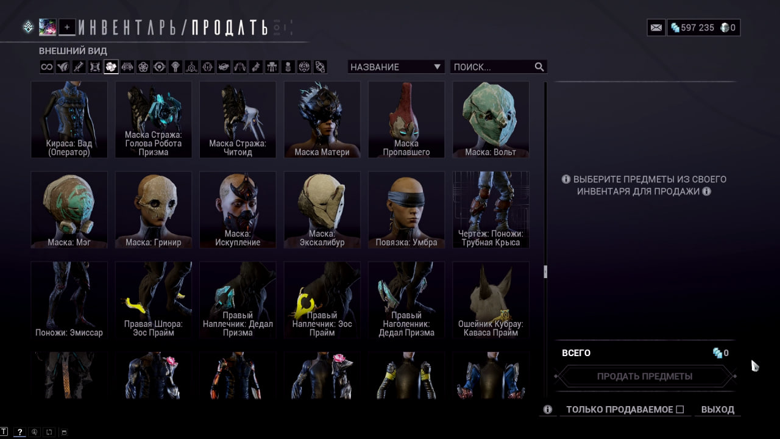Click the pentagon flower filter icon
The width and height of the screenshot is (780, 439).
coord(143,67)
